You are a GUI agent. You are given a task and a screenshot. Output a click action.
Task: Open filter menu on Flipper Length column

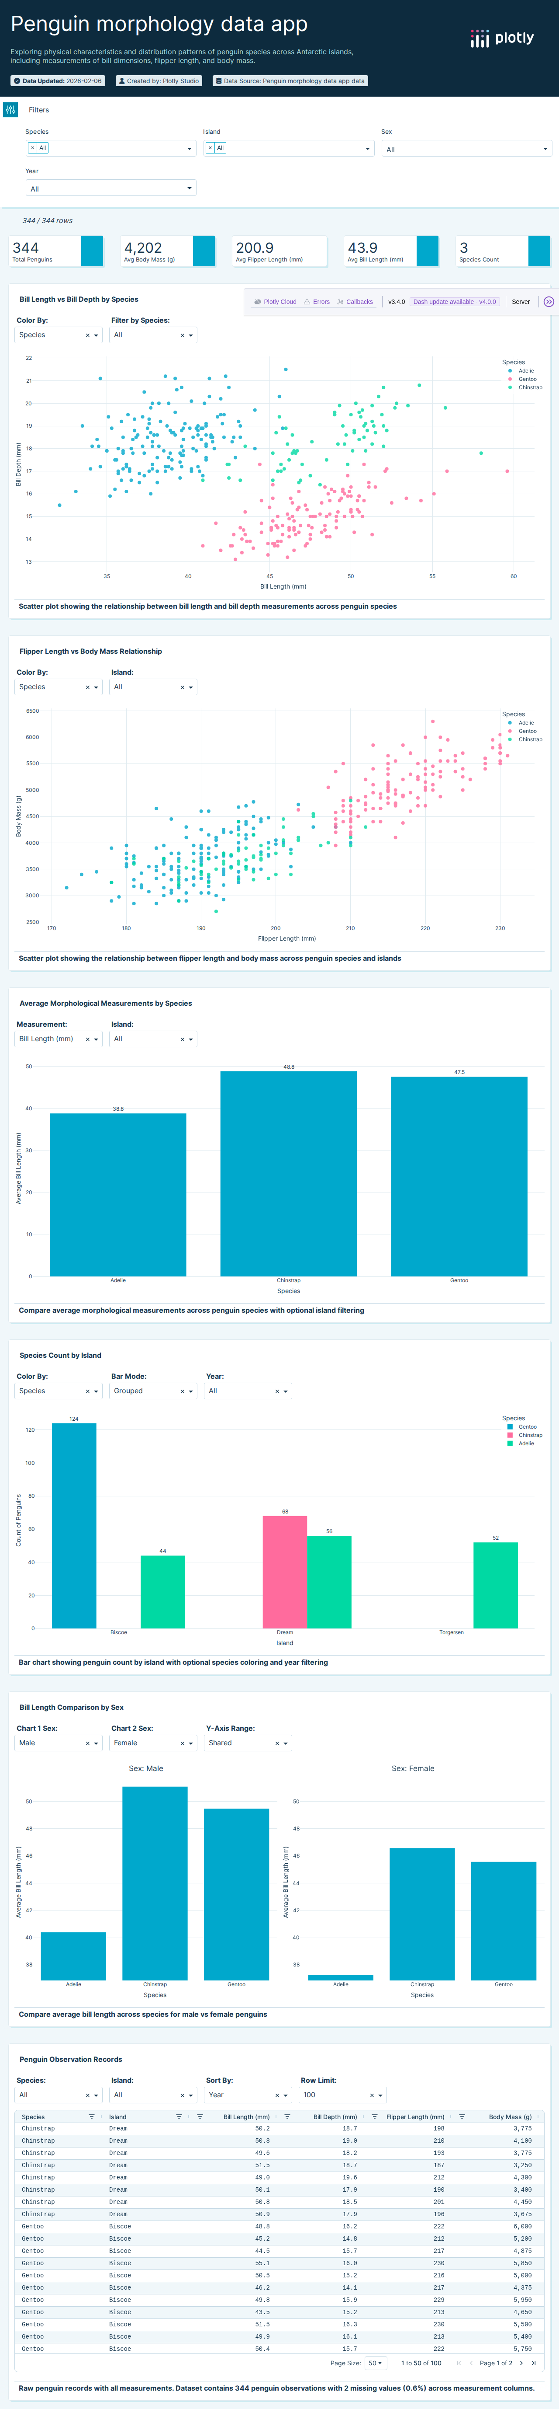[374, 2116]
